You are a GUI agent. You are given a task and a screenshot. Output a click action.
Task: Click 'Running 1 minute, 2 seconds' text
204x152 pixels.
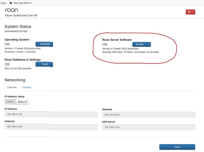coord(21,52)
